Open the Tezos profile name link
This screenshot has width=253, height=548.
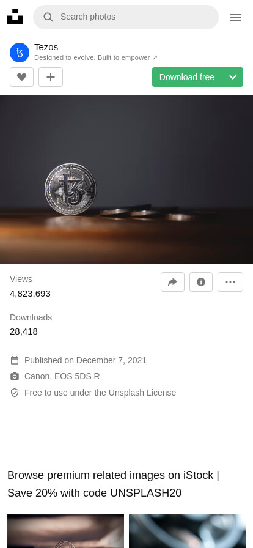46,47
